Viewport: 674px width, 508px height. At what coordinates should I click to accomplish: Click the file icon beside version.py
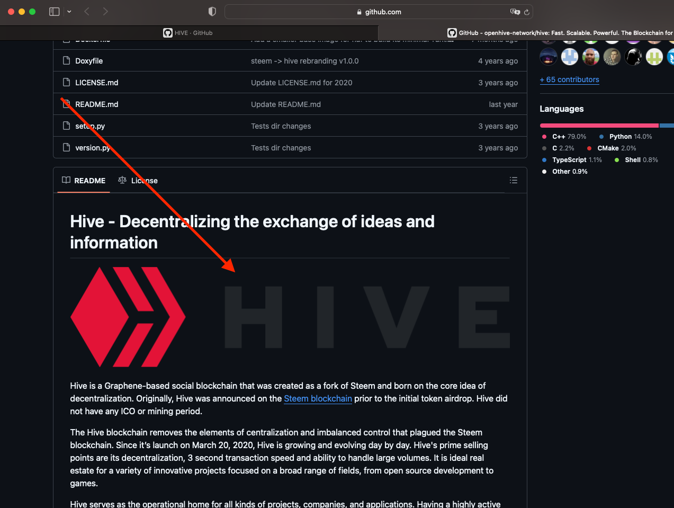point(66,147)
